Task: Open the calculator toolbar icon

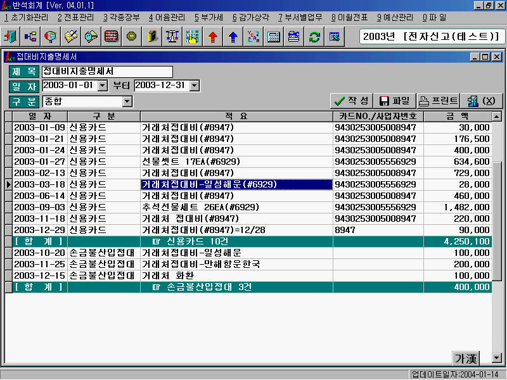Action: [274, 37]
